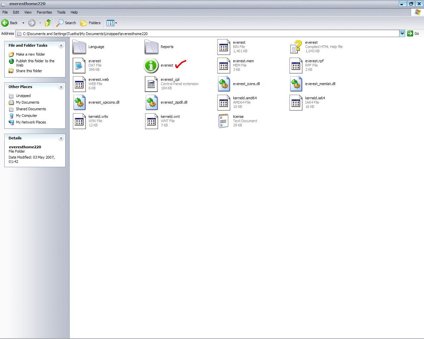424x339 pixels.
Task: Open the File menu
Action: 5,12
